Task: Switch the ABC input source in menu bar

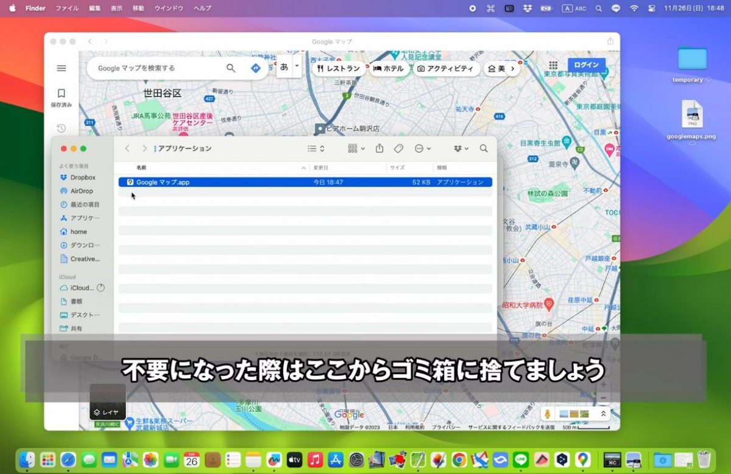Action: point(574,9)
